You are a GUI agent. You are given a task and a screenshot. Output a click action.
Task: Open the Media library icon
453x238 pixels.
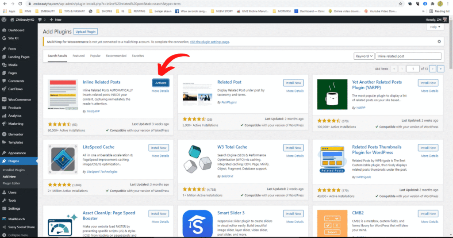point(4,65)
